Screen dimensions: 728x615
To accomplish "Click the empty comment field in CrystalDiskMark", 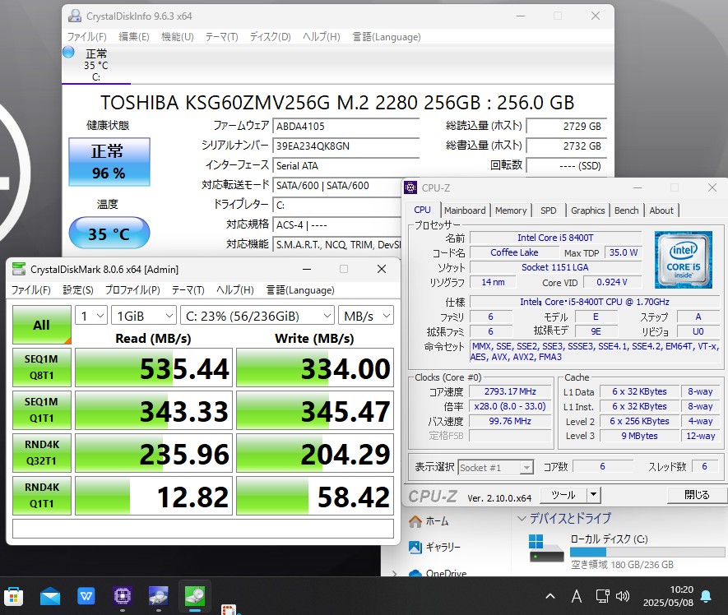I will [203, 528].
